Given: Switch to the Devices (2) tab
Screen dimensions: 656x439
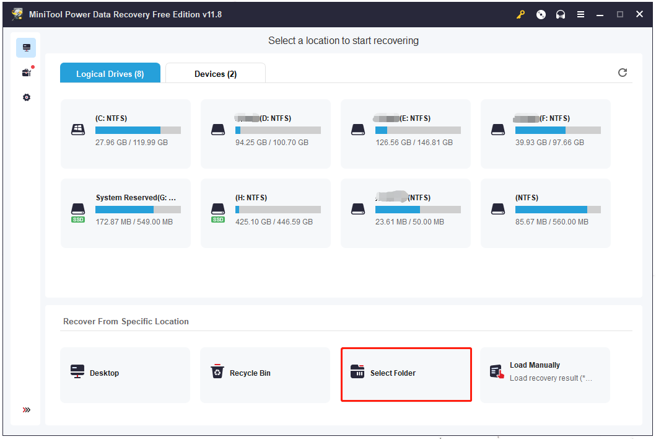Looking at the screenshot, I should (215, 74).
